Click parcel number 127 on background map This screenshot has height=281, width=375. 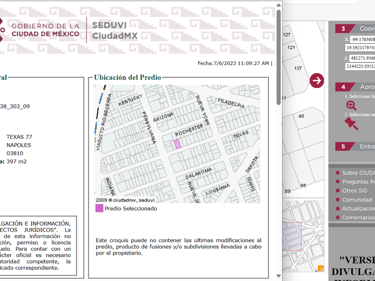point(287,35)
